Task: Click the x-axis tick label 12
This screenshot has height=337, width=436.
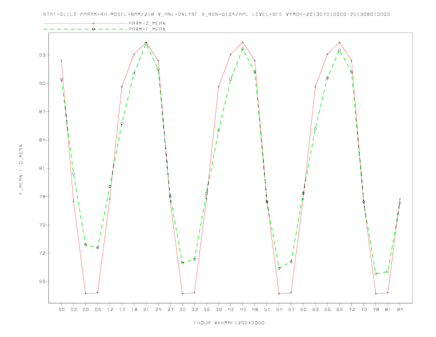Action: [x=110, y=309]
